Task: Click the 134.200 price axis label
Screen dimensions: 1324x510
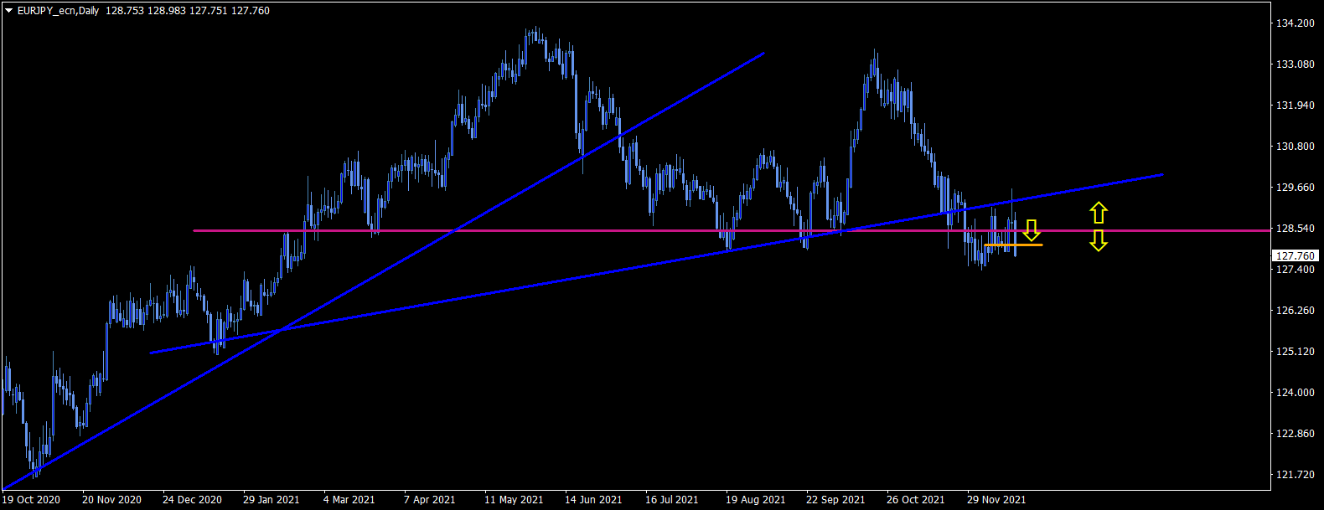Action: coord(1295,23)
